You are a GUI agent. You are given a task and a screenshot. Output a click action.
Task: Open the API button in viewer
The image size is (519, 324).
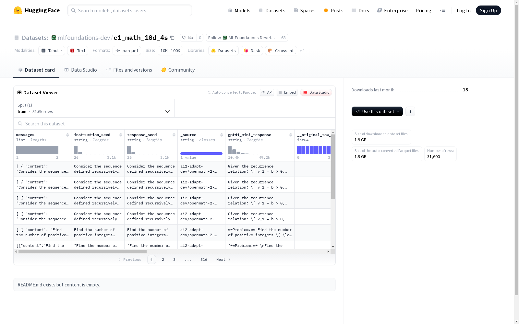(x=267, y=92)
